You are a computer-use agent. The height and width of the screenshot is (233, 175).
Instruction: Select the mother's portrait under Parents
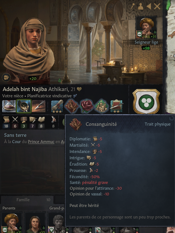pyautogui.click(x=35, y=223)
